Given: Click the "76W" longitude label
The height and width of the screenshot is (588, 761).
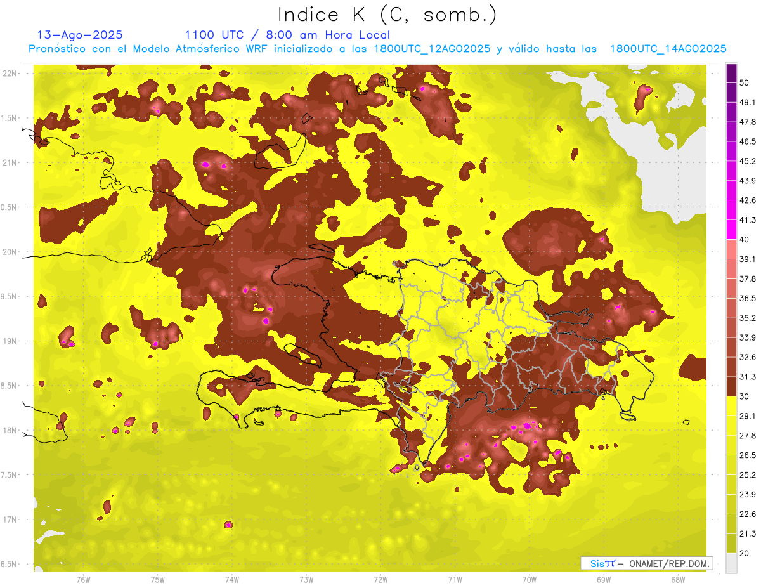Looking at the screenshot, I should pos(83,579).
